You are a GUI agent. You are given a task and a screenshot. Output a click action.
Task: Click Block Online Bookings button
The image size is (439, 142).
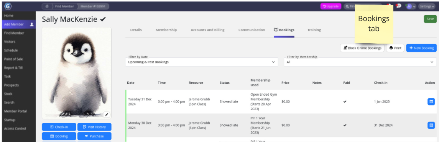pos(362,48)
